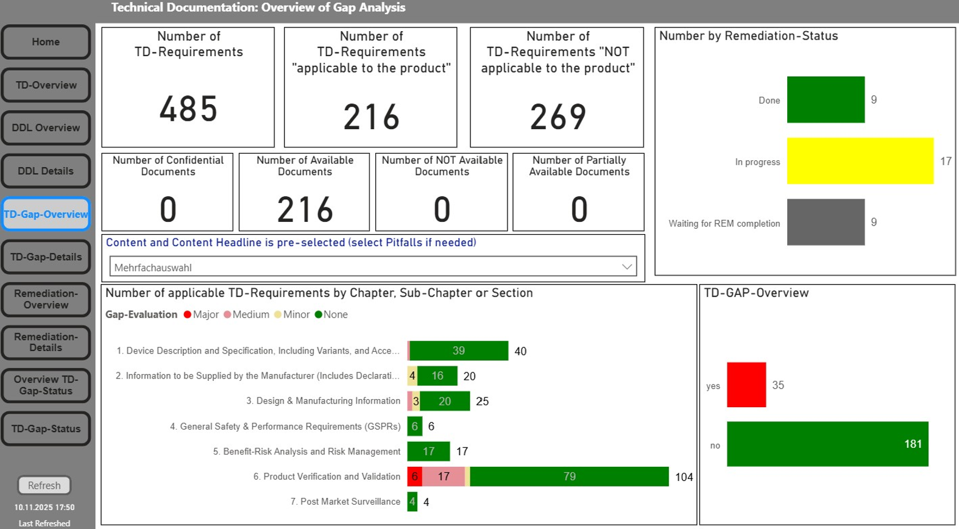Select the green no bar showing 181
The image size is (959, 529).
tap(827, 444)
